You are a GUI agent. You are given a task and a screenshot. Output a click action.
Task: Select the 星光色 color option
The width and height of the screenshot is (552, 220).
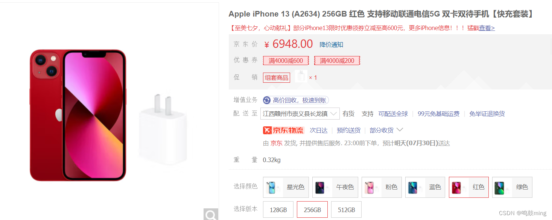pos(286,187)
